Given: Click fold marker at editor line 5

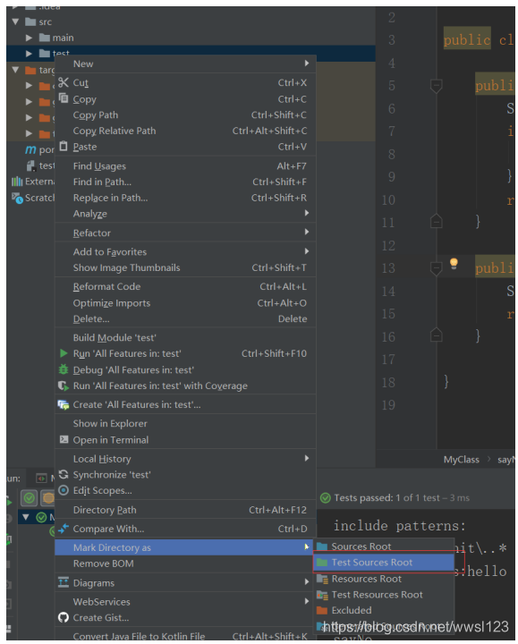Looking at the screenshot, I should [x=436, y=86].
